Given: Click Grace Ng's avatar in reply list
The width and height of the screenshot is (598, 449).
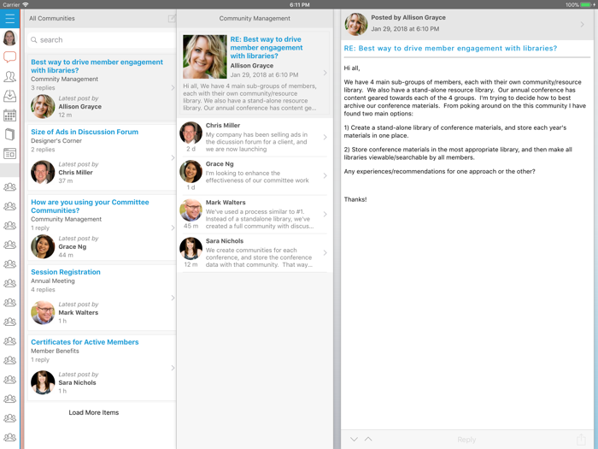Looking at the screenshot, I should [191, 172].
